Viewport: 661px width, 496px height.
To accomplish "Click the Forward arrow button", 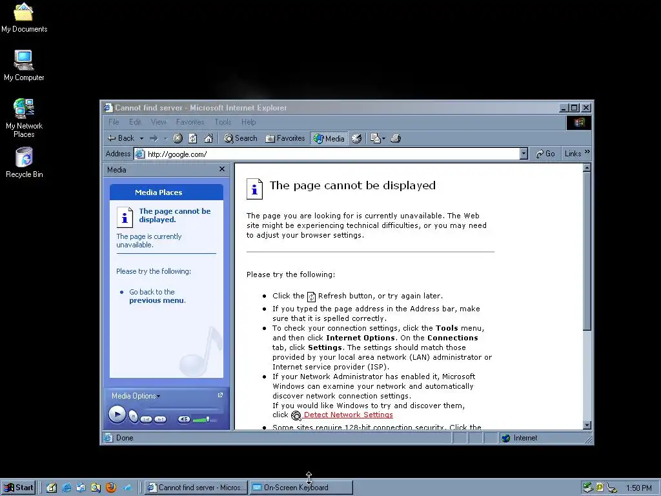I will [154, 138].
